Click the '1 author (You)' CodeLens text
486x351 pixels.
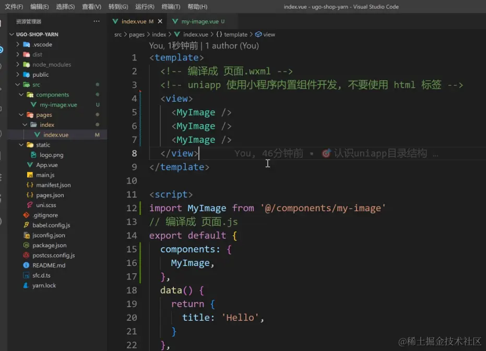(x=232, y=46)
